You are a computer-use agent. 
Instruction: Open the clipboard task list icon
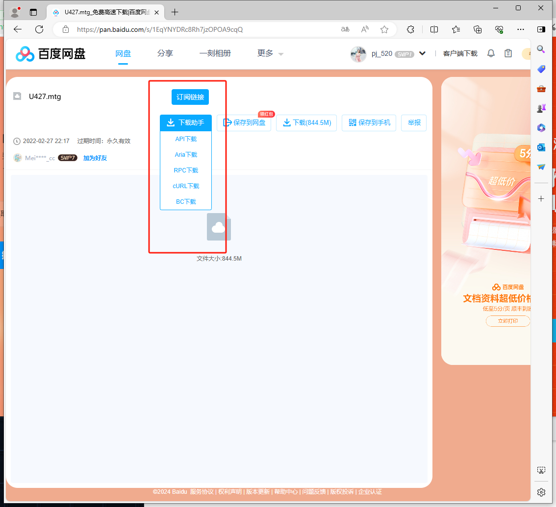pyautogui.click(x=508, y=53)
